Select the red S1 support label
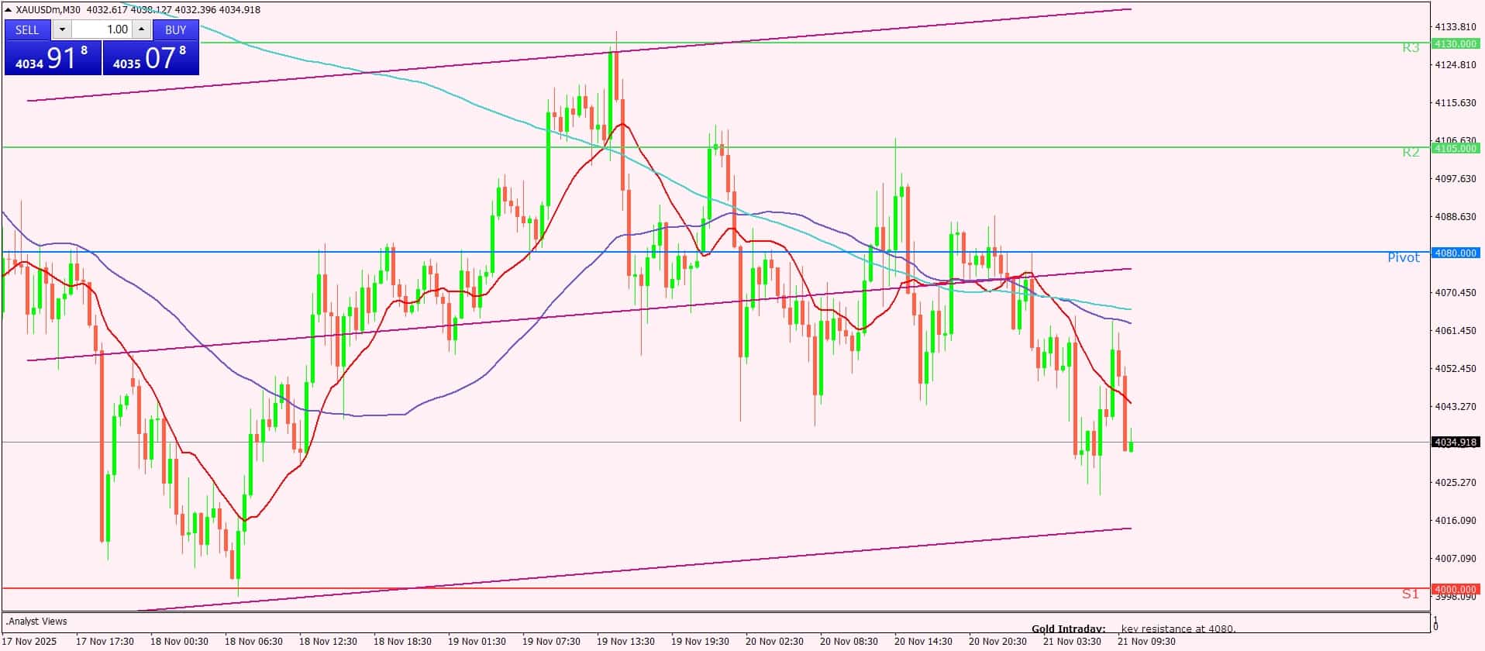1485x651 pixels. click(1410, 594)
